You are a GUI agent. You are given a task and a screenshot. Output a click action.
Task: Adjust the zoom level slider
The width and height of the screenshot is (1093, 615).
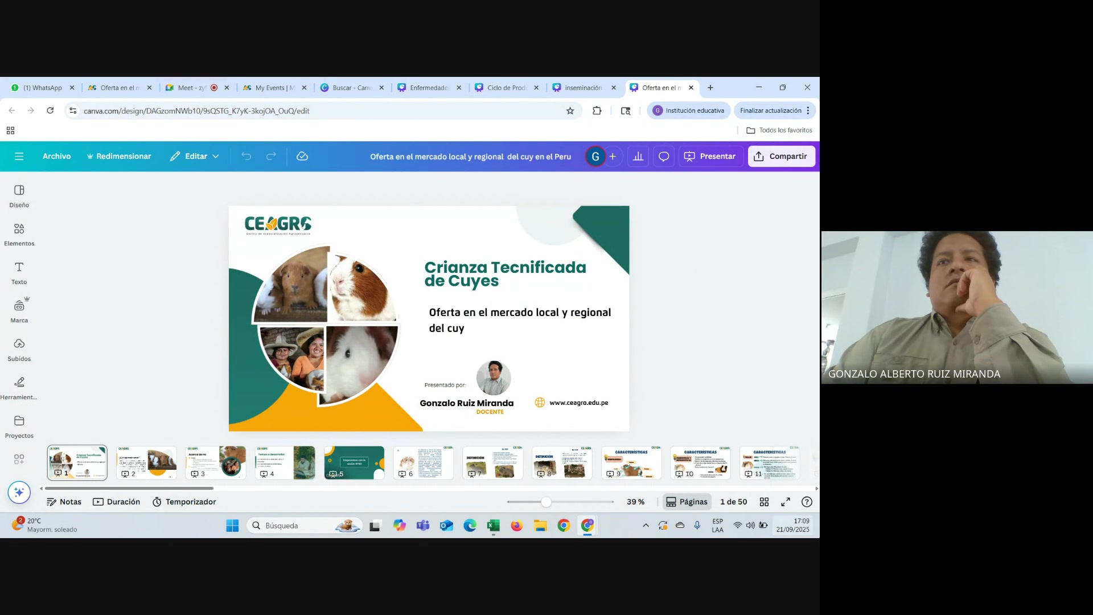coord(546,502)
